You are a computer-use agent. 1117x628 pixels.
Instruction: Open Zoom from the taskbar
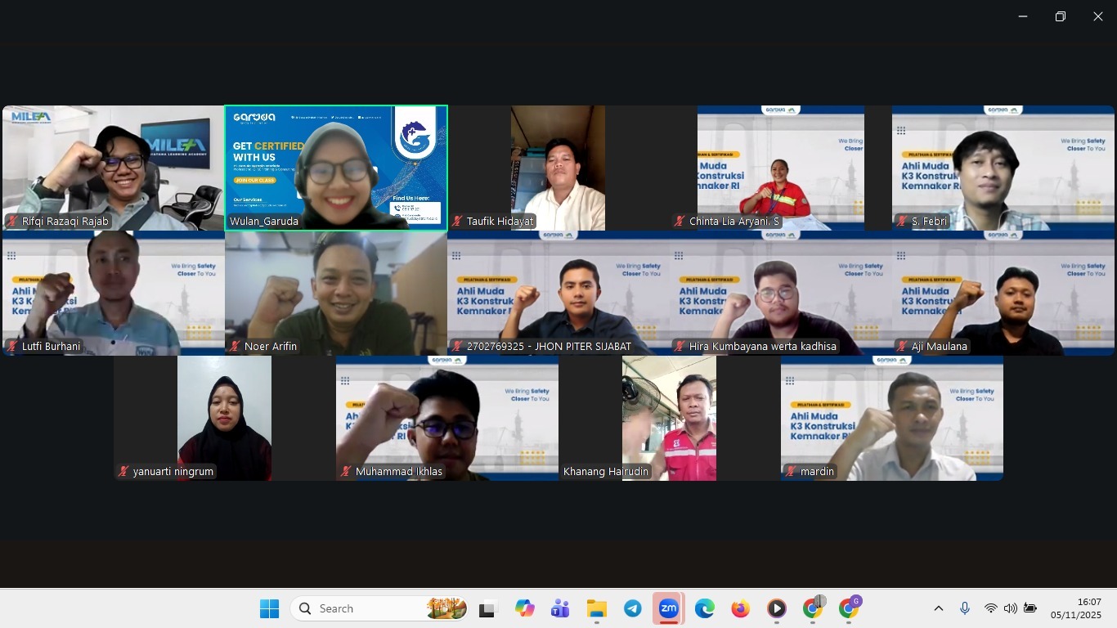point(669,608)
